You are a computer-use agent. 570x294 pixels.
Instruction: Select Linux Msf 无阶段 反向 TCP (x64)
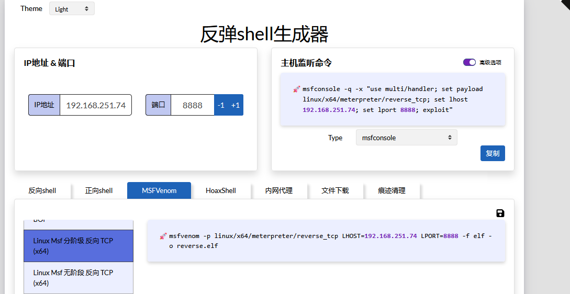tap(79, 278)
